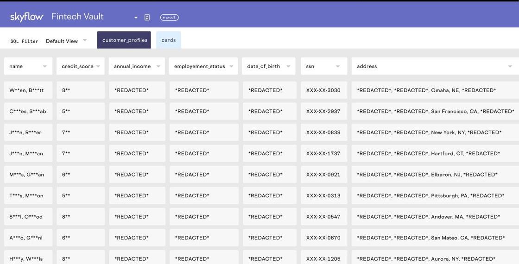Click employement_status cell in XXX-XX-0921 row
The width and height of the screenshot is (519, 264).
pyautogui.click(x=204, y=174)
